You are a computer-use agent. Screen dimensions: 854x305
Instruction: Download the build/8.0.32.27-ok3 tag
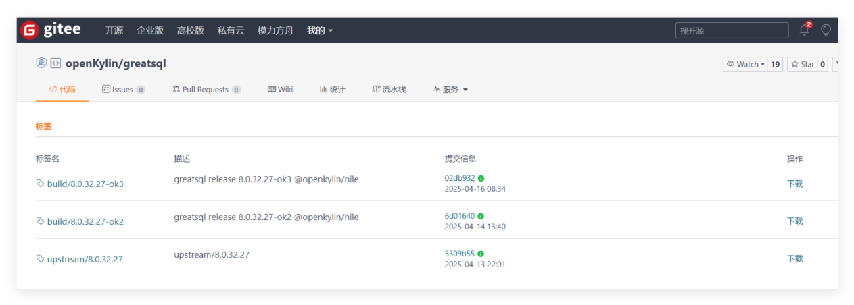pos(794,184)
